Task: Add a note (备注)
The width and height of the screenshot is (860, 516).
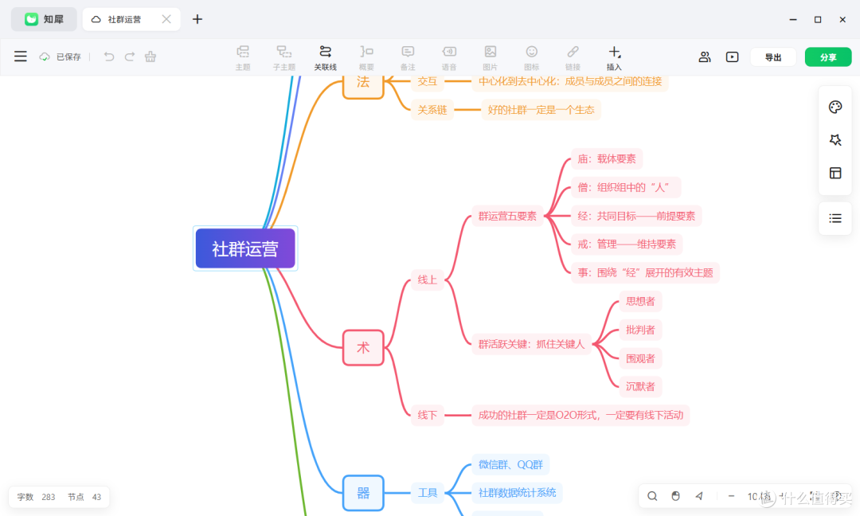Action: [x=408, y=58]
